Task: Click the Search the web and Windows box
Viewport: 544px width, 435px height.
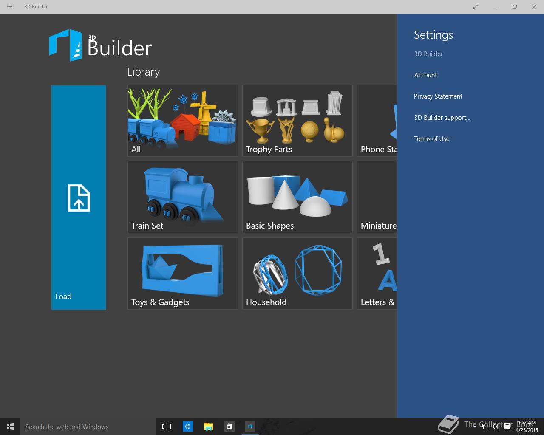Action: (88, 427)
